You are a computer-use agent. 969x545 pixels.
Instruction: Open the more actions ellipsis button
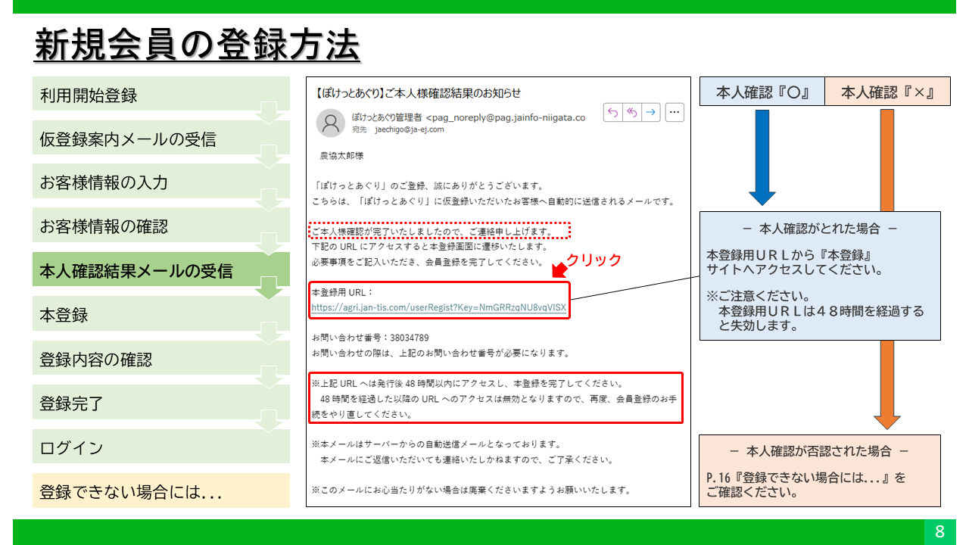[674, 113]
